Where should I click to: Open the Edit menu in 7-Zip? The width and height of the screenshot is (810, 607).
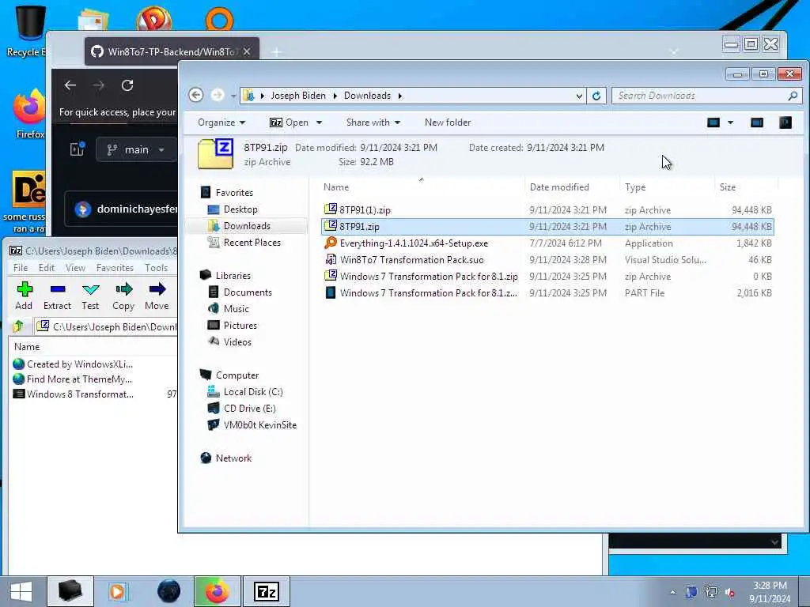(47, 267)
